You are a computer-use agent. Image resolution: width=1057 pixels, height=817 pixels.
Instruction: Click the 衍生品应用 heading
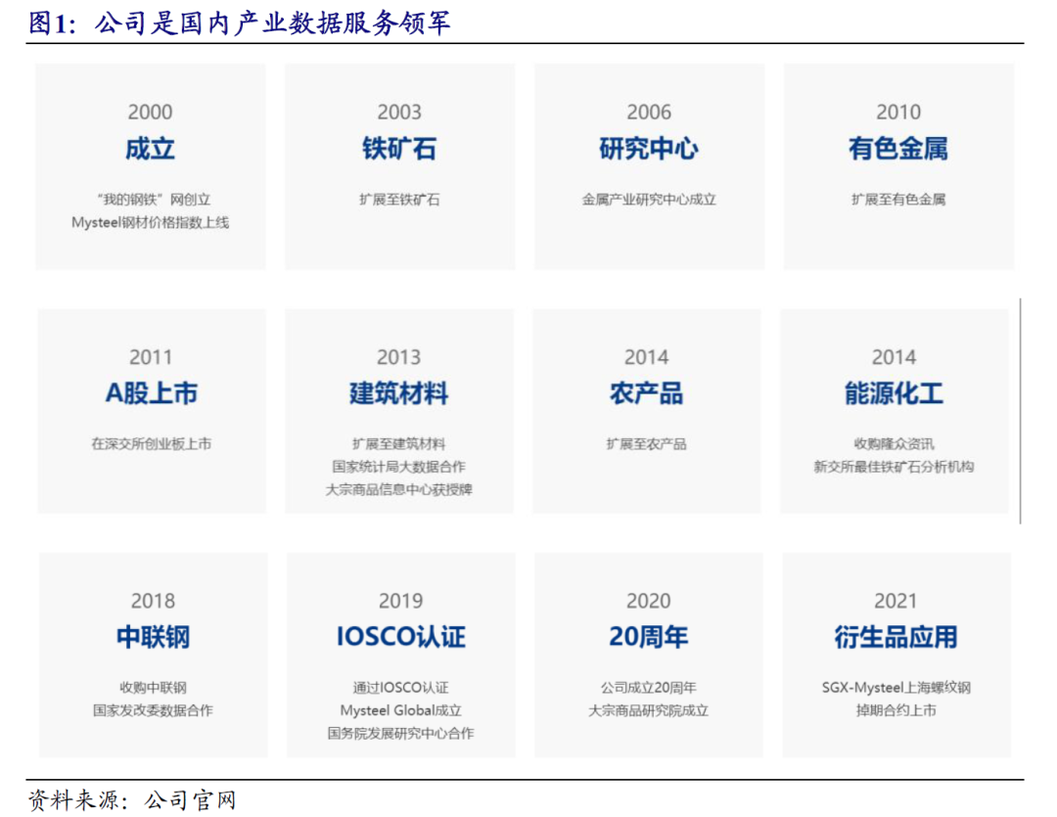pyautogui.click(x=896, y=637)
